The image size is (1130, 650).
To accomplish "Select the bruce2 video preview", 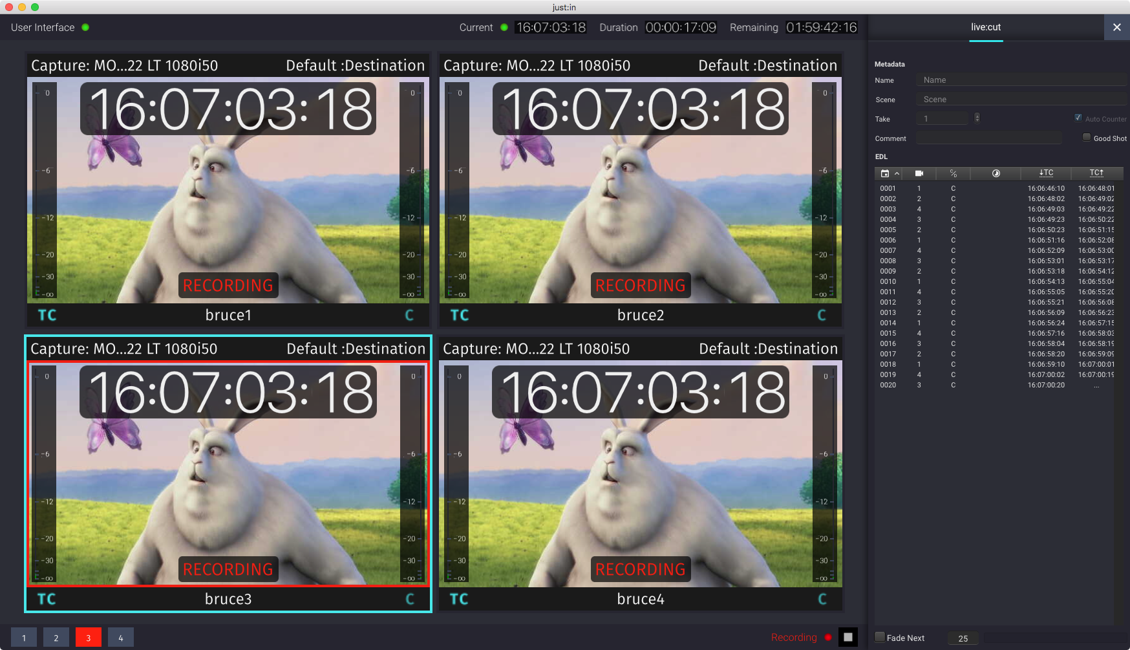I will click(x=641, y=190).
